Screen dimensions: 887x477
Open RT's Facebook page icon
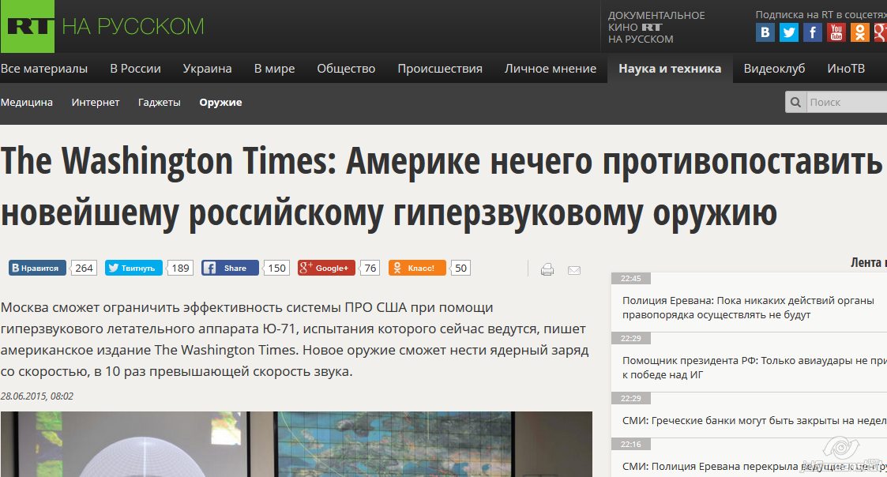pyautogui.click(x=812, y=32)
